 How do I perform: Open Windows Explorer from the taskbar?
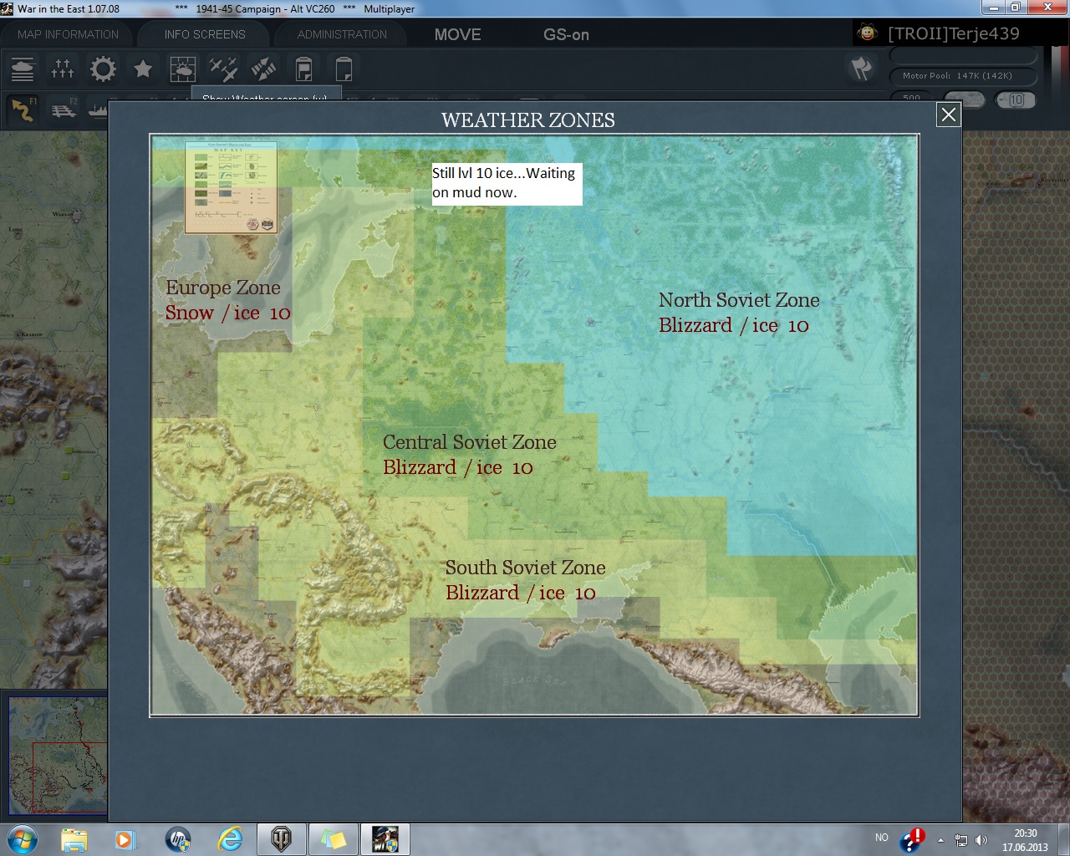click(x=74, y=838)
